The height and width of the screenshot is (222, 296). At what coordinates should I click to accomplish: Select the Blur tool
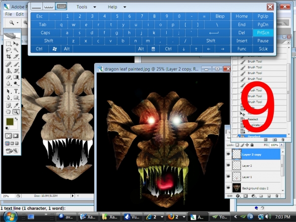[8, 83]
